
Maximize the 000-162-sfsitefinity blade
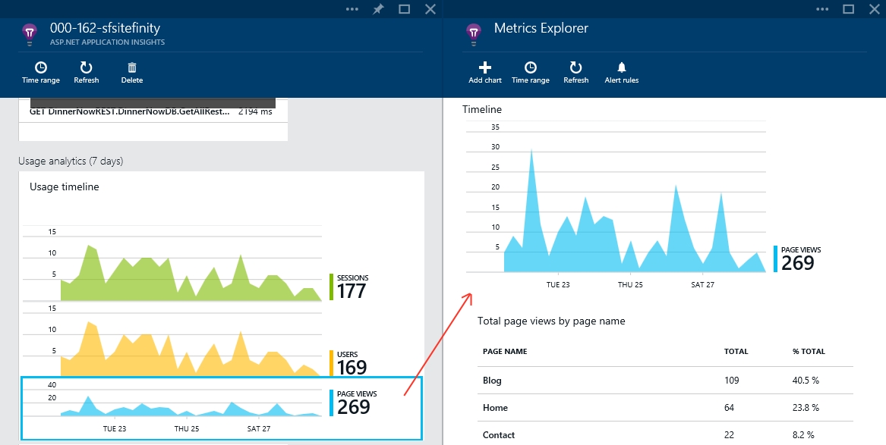click(404, 9)
